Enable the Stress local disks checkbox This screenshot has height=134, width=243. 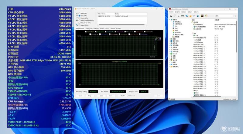(x=79, y=23)
